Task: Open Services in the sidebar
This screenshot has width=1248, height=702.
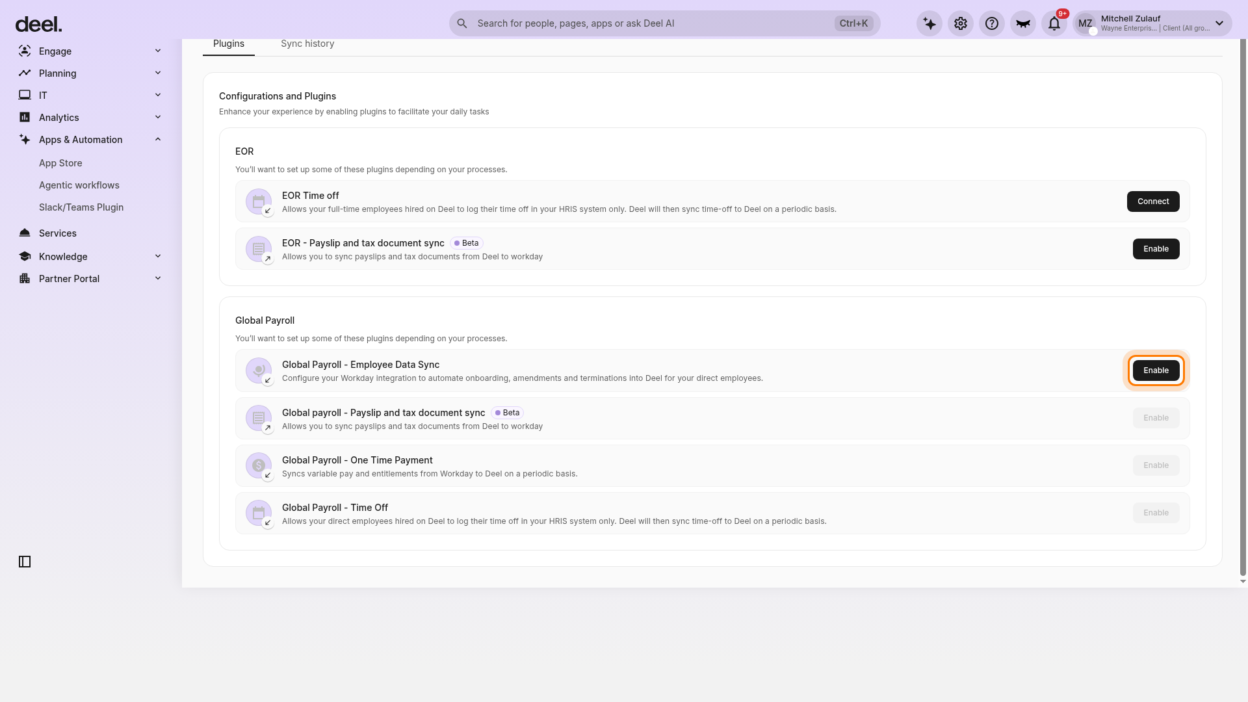Action: coord(58,233)
